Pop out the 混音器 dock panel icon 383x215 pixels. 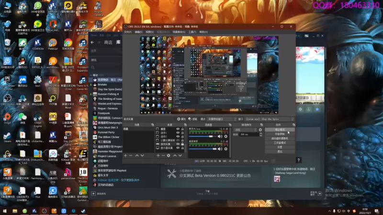230,125
